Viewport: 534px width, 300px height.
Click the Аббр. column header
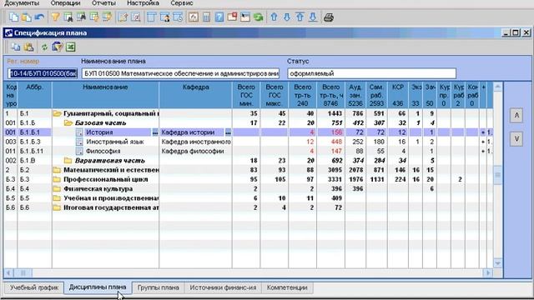(x=35, y=95)
